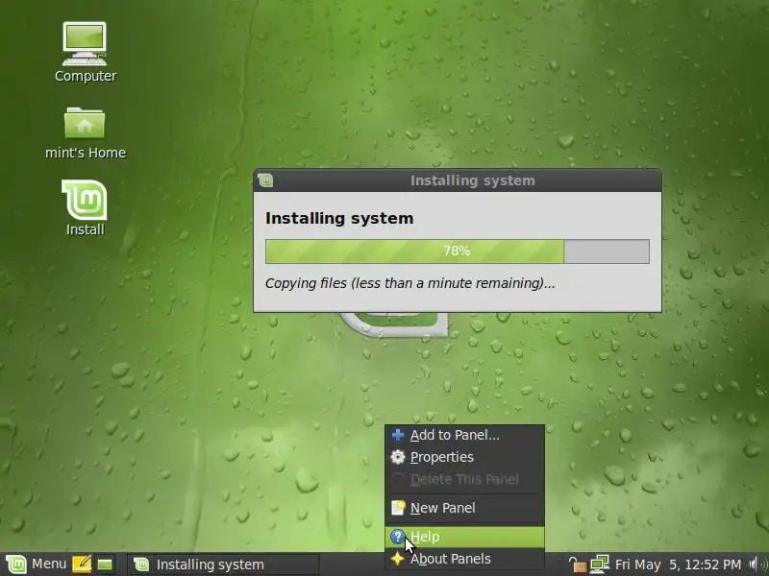Select Installing system taskbar window button

click(x=223, y=564)
